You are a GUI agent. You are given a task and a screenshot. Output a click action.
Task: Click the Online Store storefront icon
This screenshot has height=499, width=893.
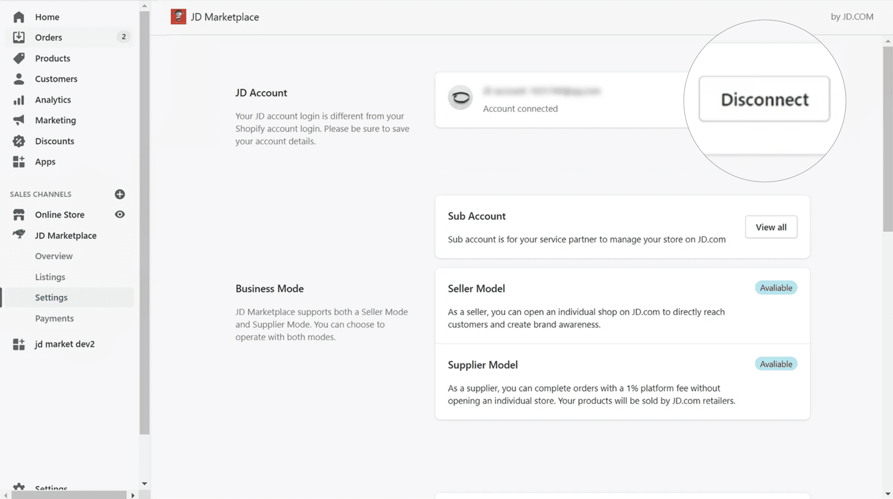(x=18, y=215)
